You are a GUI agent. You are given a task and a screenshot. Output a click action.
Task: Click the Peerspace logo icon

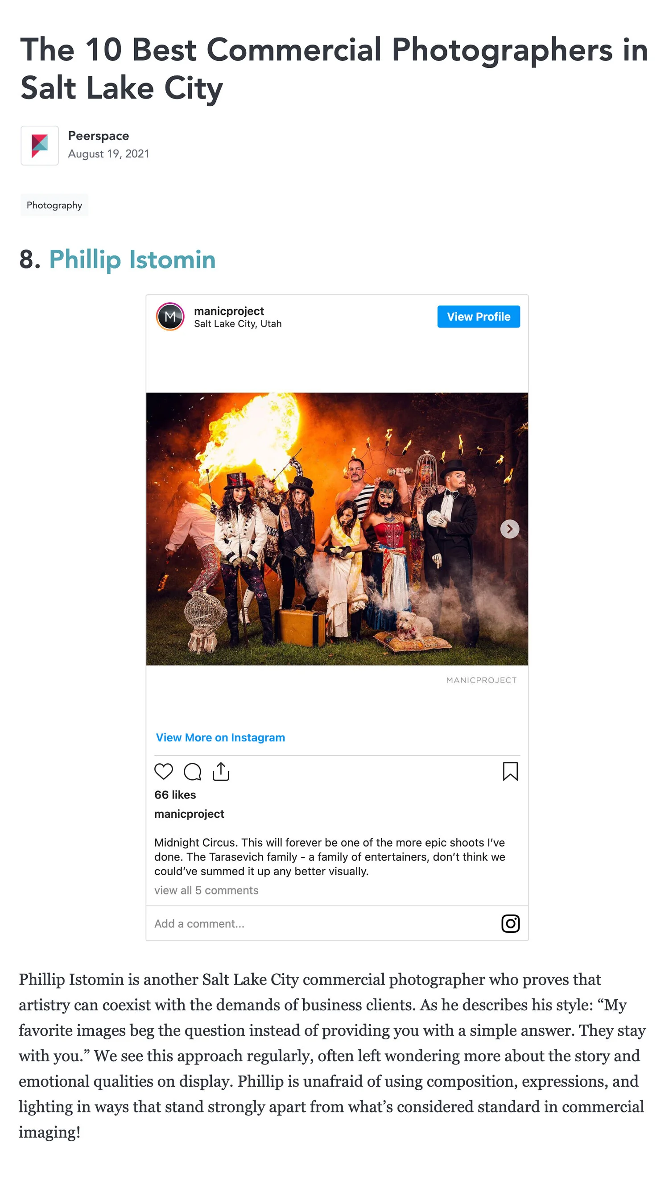click(x=40, y=146)
